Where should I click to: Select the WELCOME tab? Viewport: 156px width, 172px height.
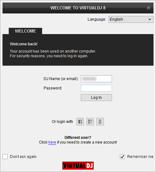click(x=25, y=31)
